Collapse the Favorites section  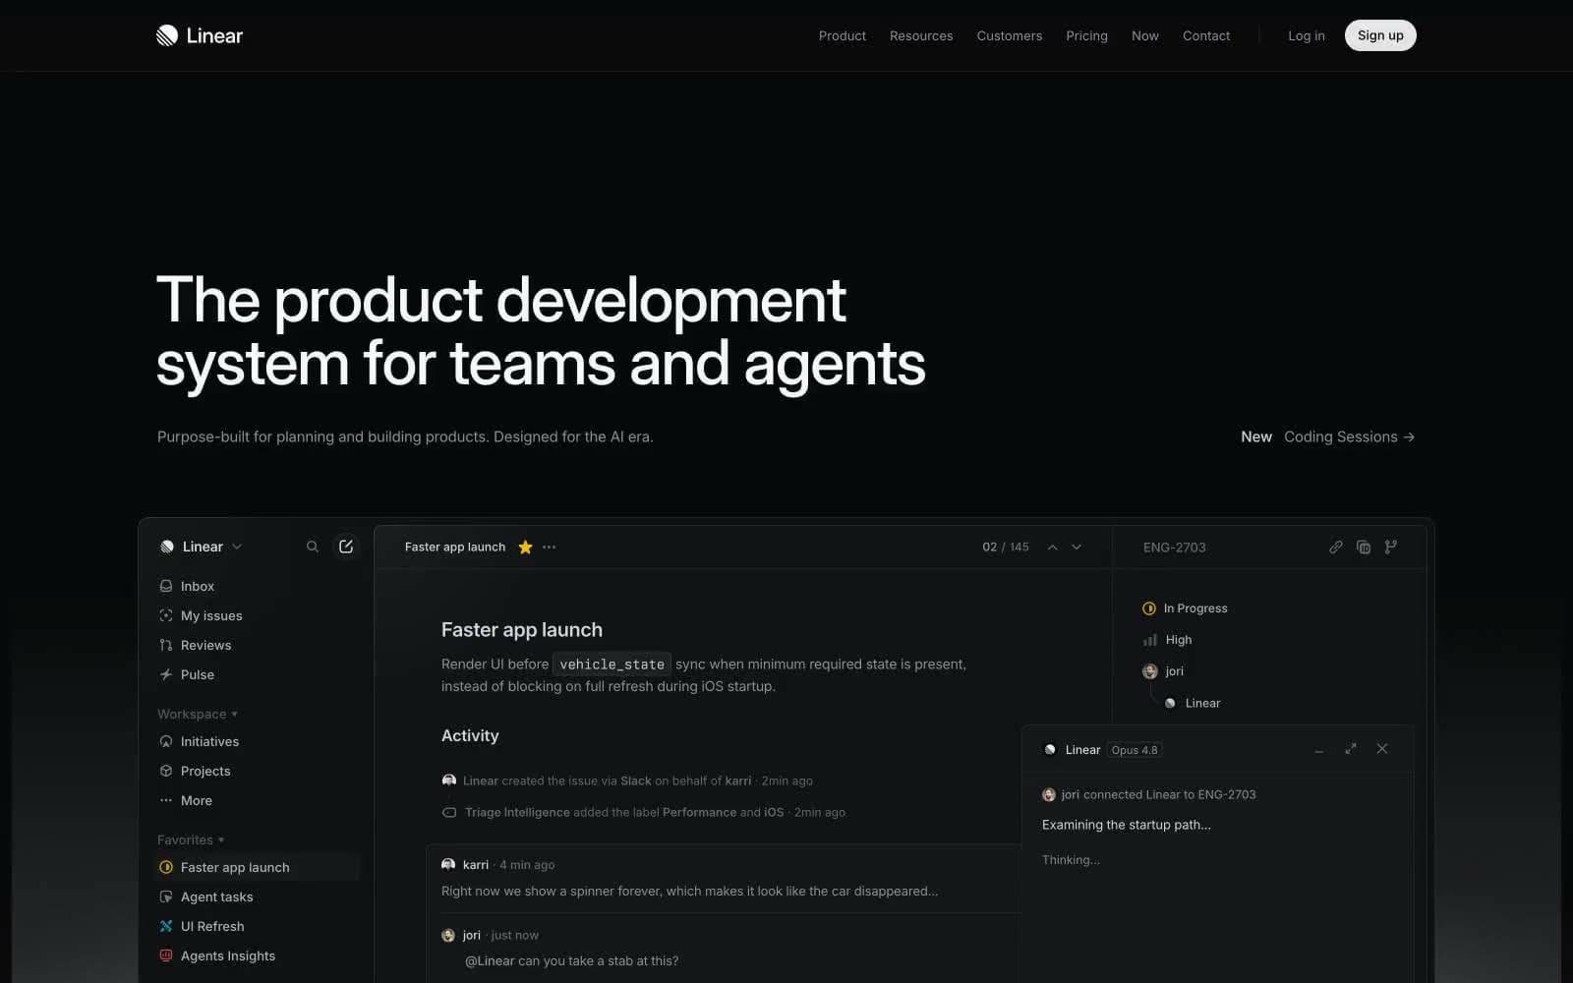[191, 839]
